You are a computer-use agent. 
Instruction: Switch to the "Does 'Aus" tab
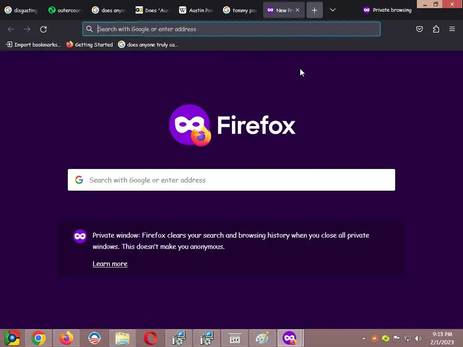coord(153,10)
